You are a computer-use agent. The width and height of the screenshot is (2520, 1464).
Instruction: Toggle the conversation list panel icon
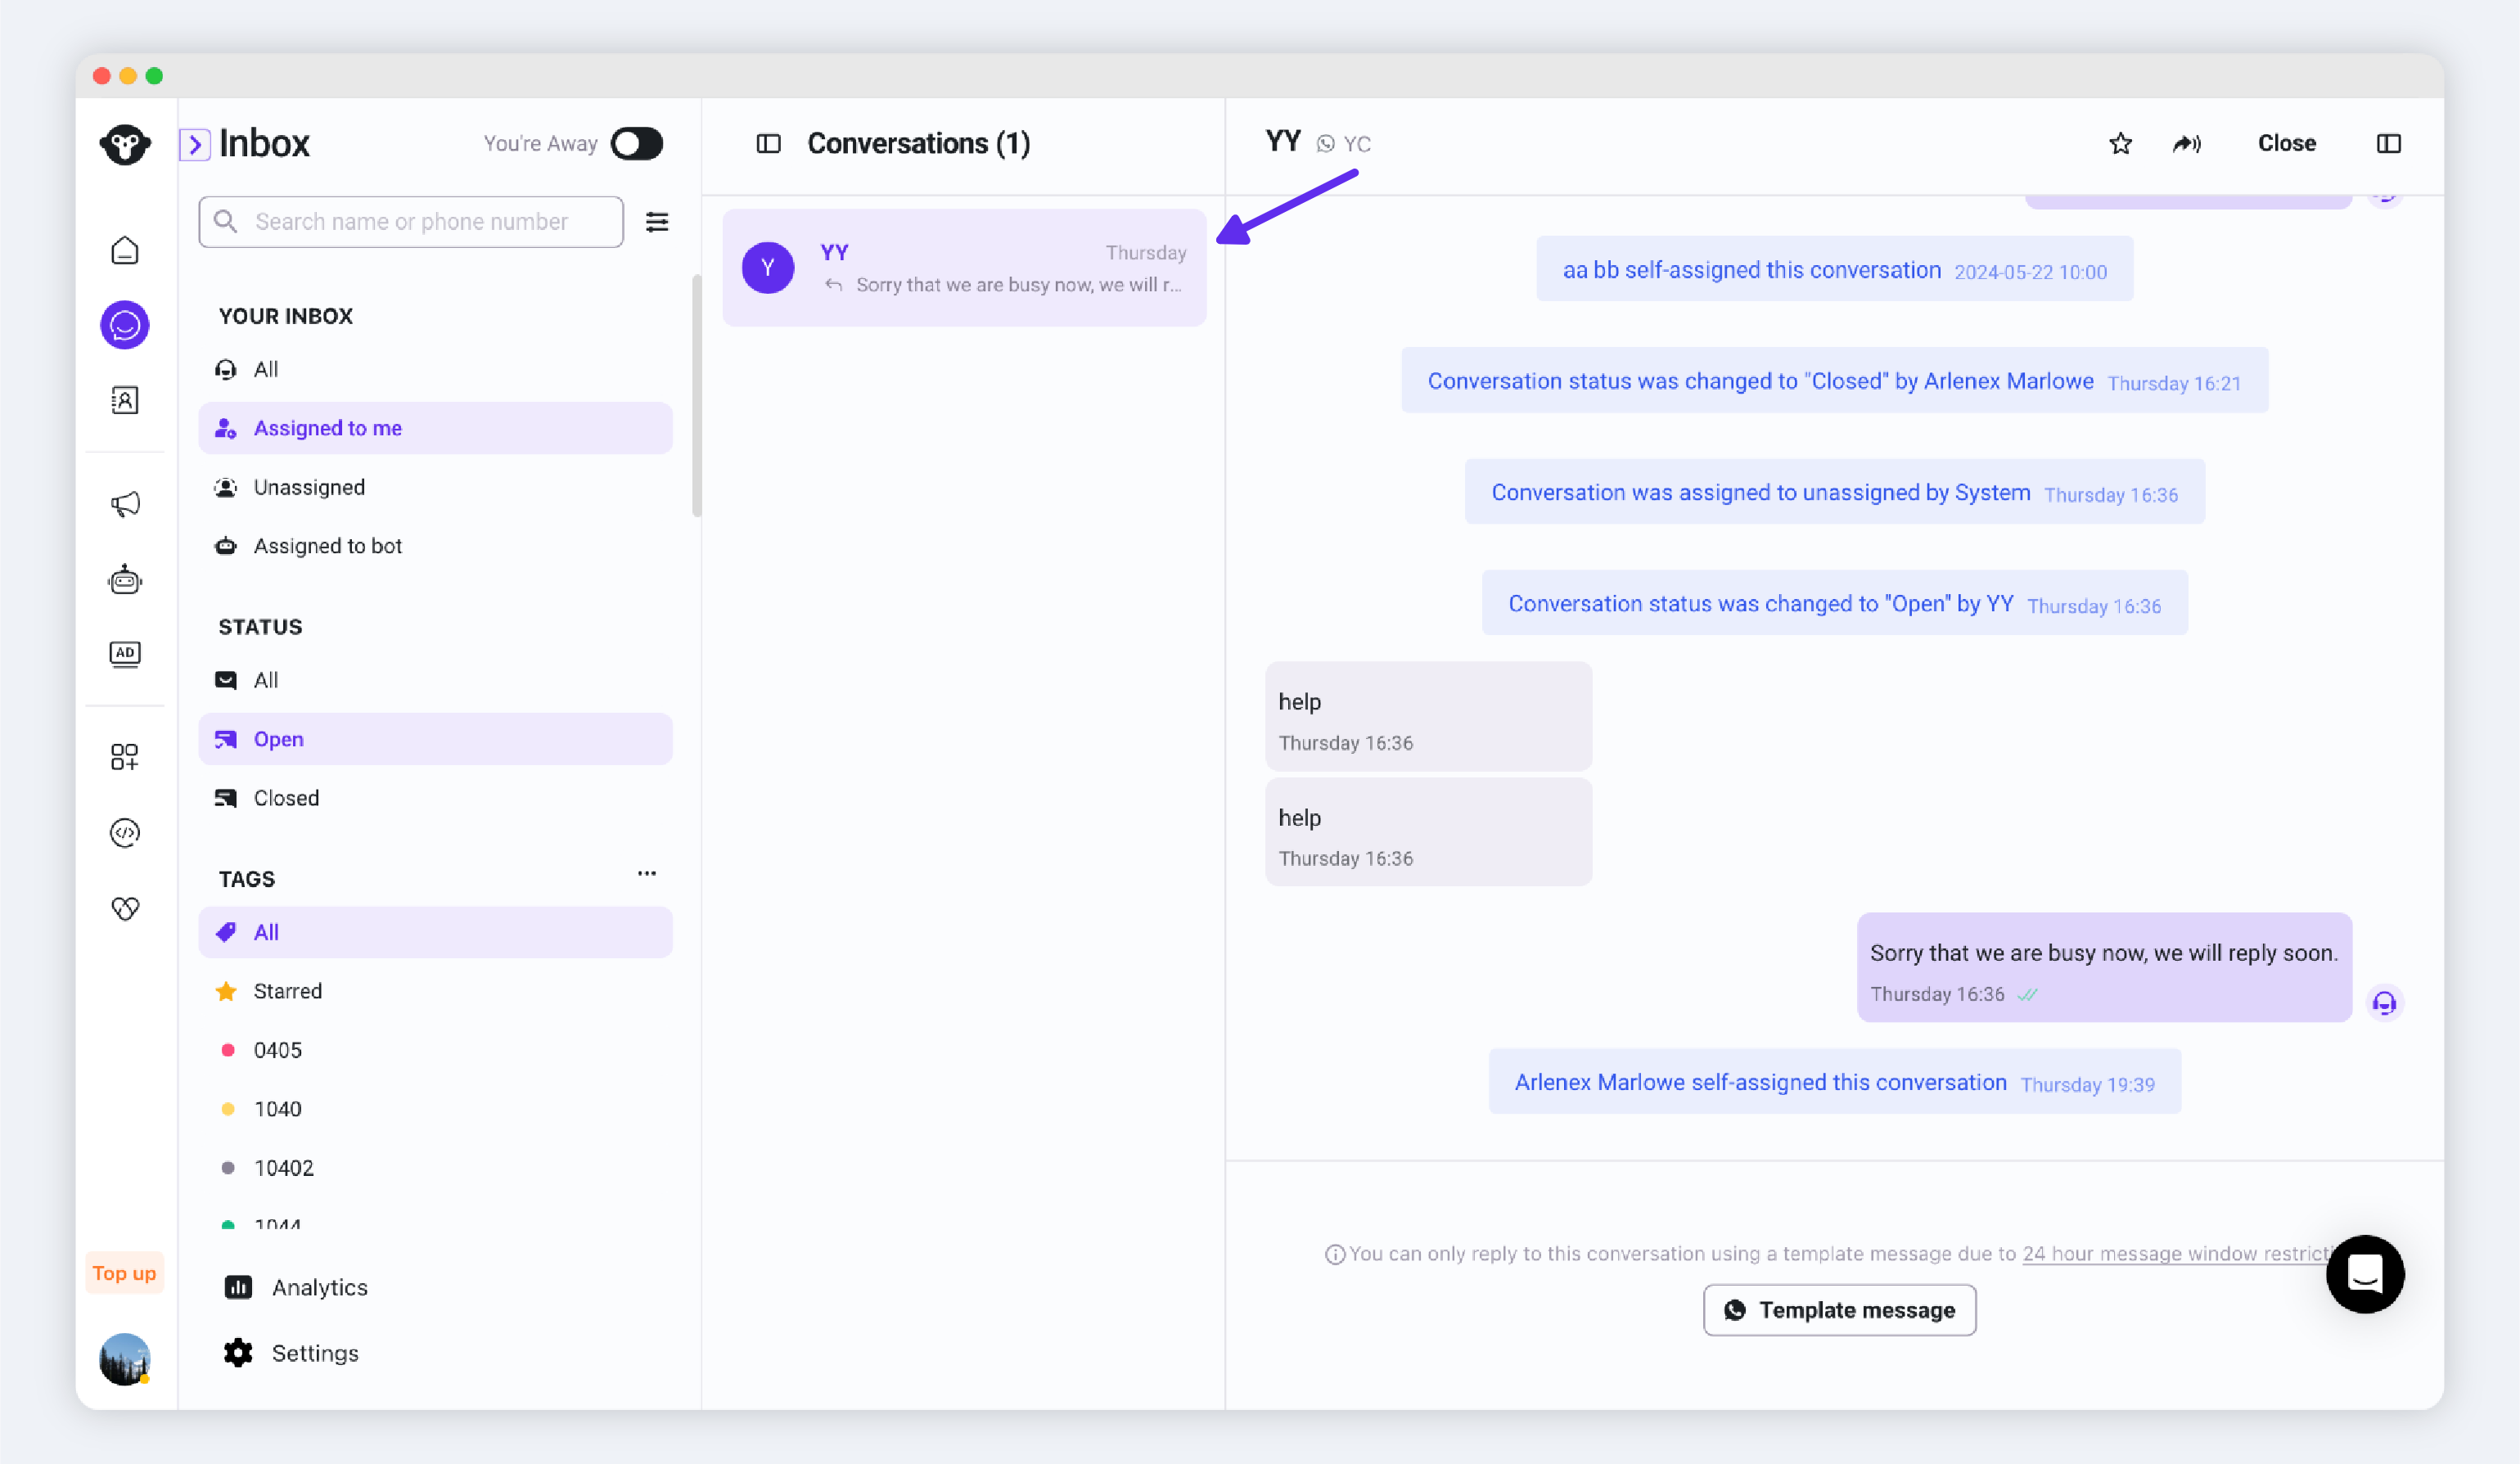pos(768,144)
